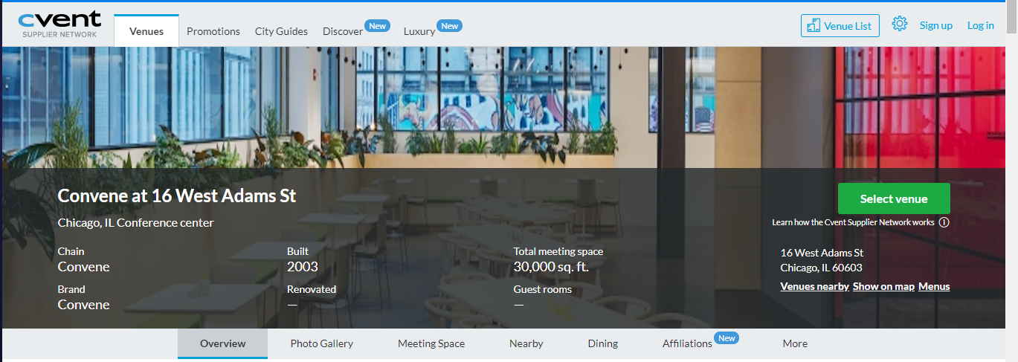Open City Guides in top navigation
1018x362 pixels.
[x=281, y=31]
